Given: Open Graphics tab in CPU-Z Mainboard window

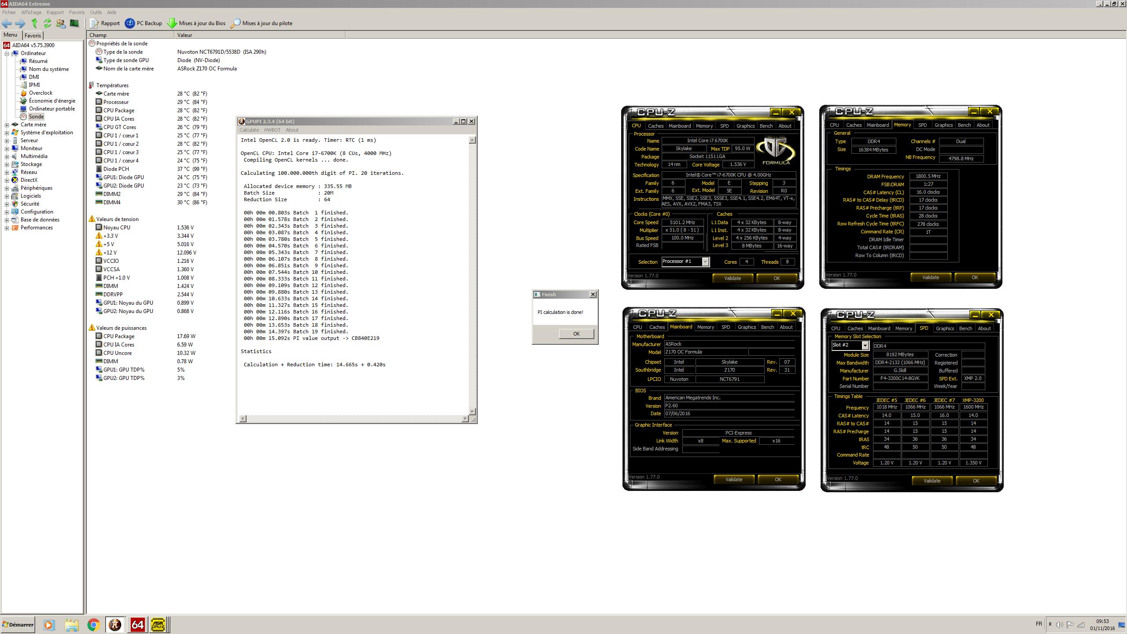Looking at the screenshot, I should [747, 327].
